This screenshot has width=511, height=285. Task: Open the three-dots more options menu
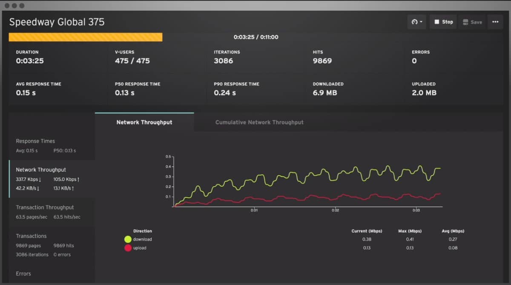coord(495,22)
